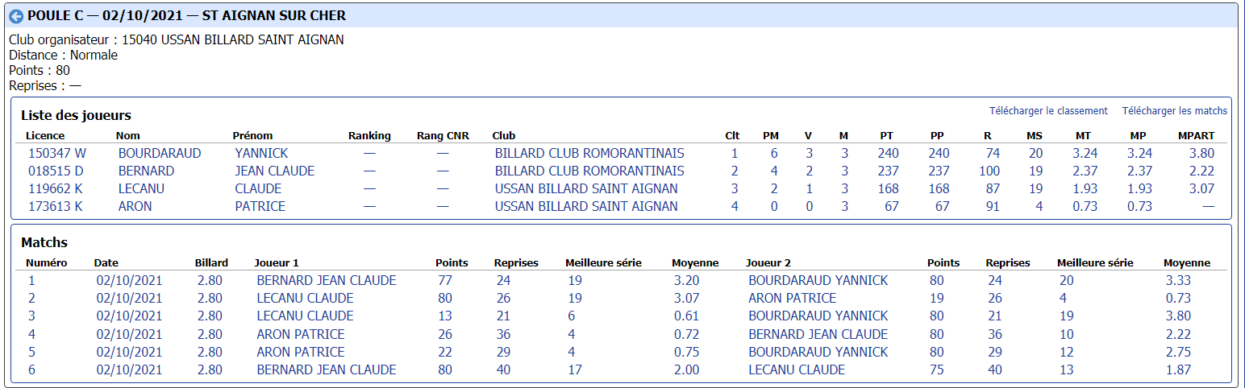
Task: Click the POULE C header title
Action: (x=186, y=16)
